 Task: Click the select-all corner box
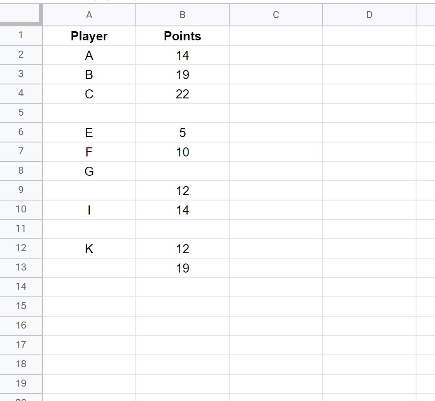click(x=20, y=13)
